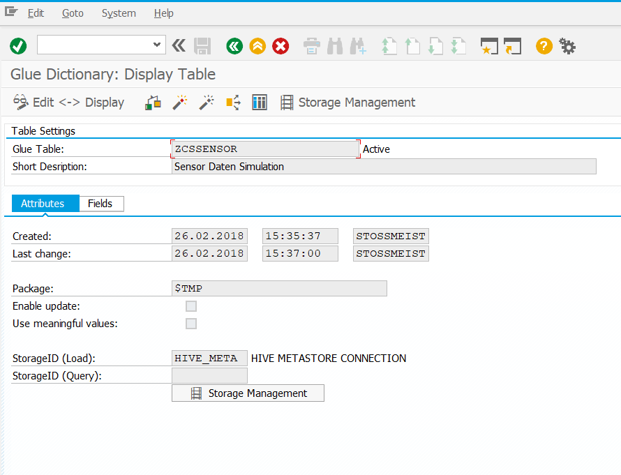Click the orange where-used arrows icon

click(233, 102)
